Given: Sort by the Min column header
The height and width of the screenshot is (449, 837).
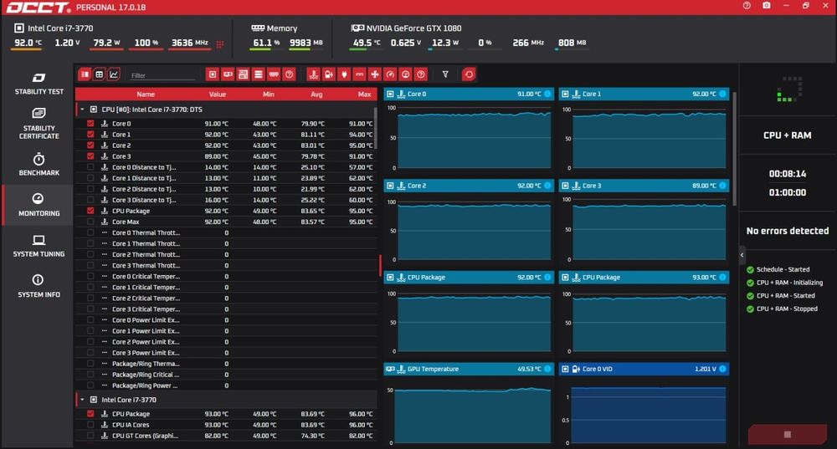Looking at the screenshot, I should coord(269,94).
